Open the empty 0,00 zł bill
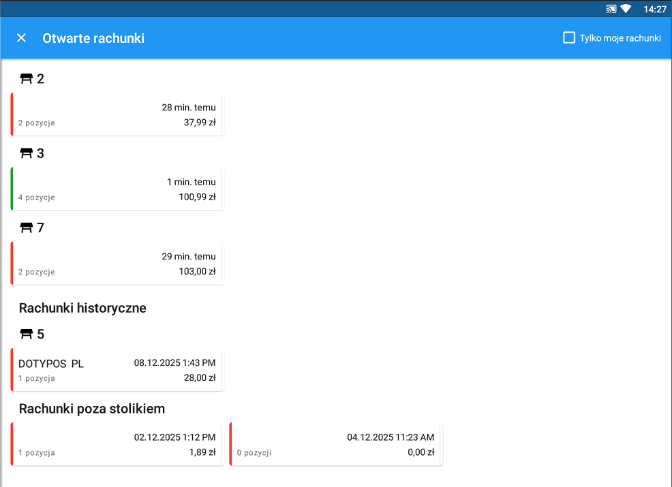 [x=336, y=444]
